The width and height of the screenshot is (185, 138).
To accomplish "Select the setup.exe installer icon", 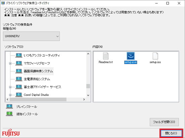I will tap(131, 56).
